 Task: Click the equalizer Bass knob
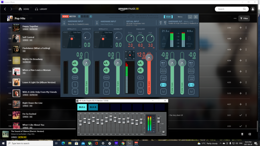130,39
